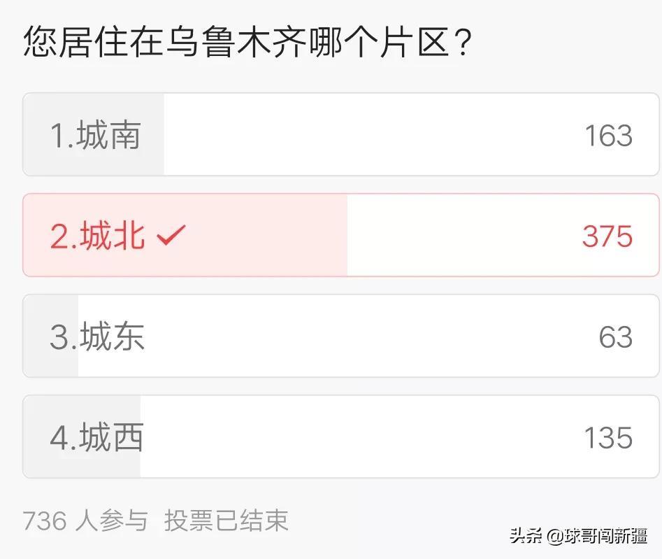The image size is (662, 559).
Task: Click the question mark ending the poll title
Action: click(x=463, y=42)
